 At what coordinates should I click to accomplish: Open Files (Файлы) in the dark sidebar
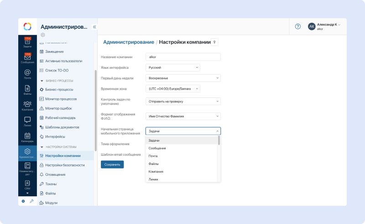point(27,90)
